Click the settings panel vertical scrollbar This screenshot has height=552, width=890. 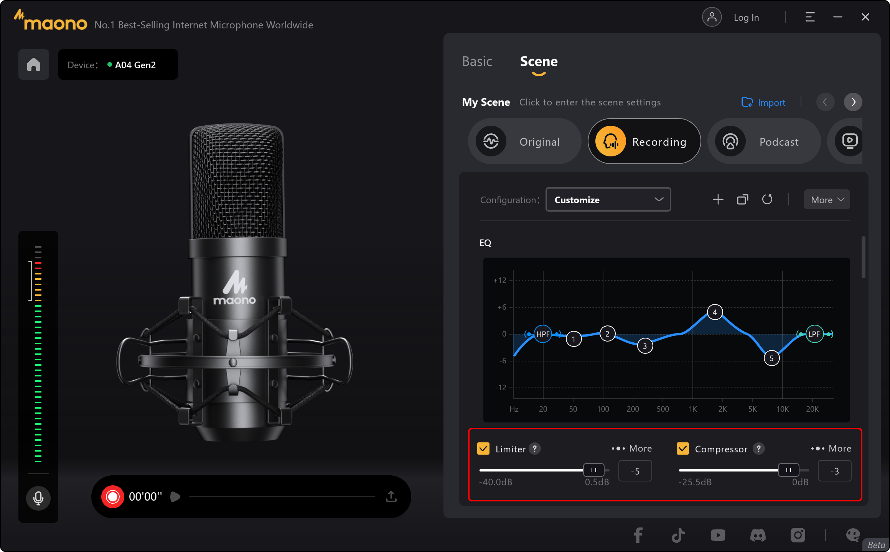point(864,257)
